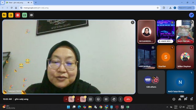Image resolution: width=196 pixels, height=110 pixels.
Task: Toggle the microphone mute button
Action: [x=71, y=99]
